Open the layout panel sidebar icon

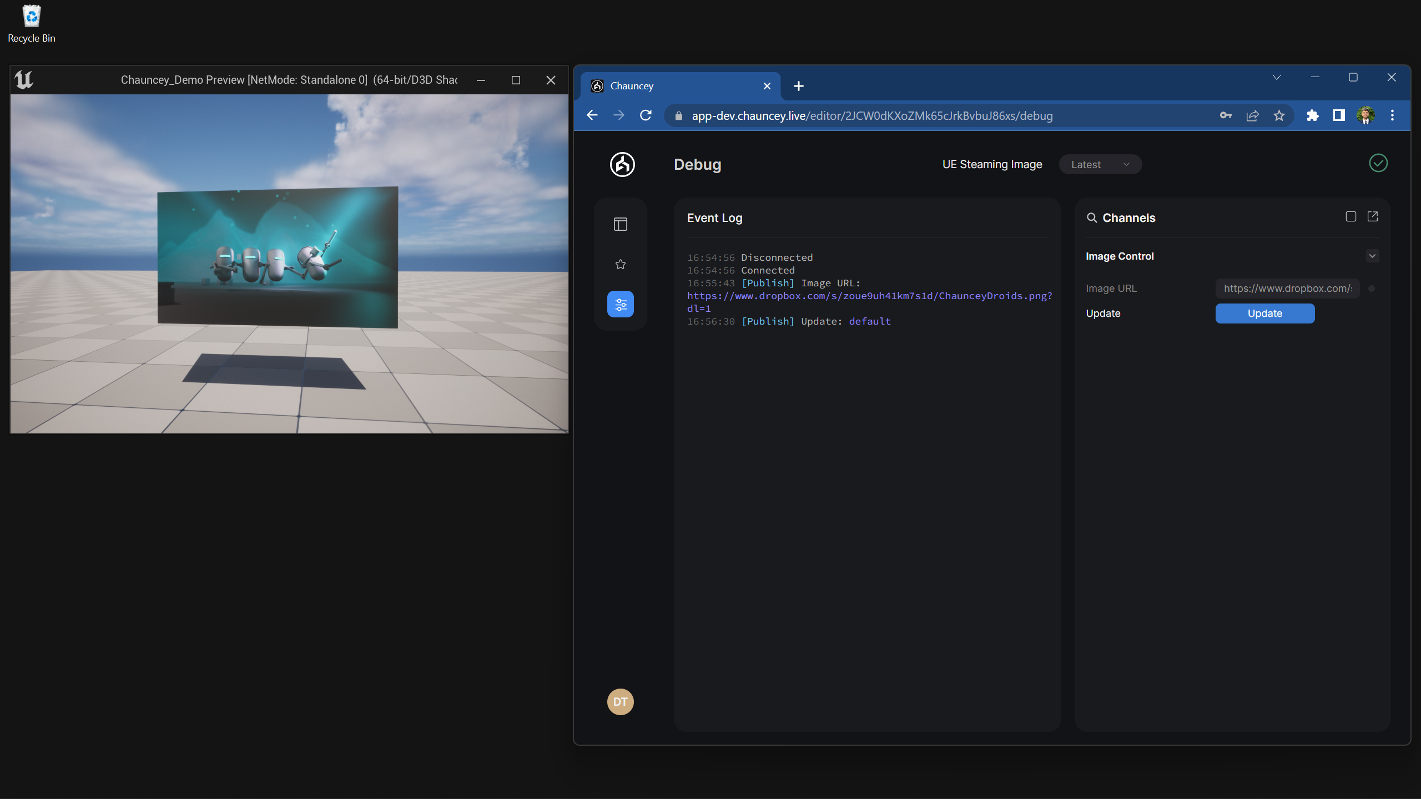click(621, 224)
